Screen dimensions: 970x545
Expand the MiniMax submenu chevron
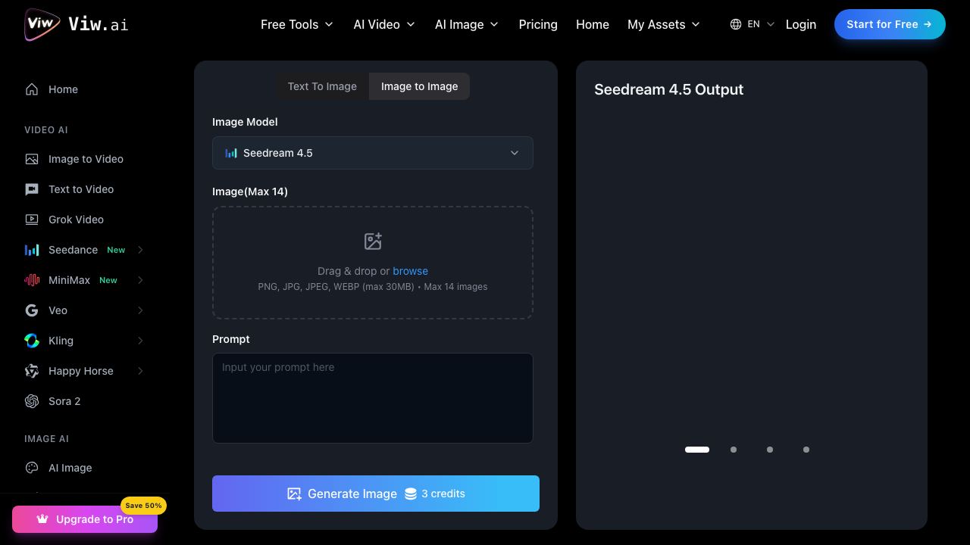[x=140, y=280]
